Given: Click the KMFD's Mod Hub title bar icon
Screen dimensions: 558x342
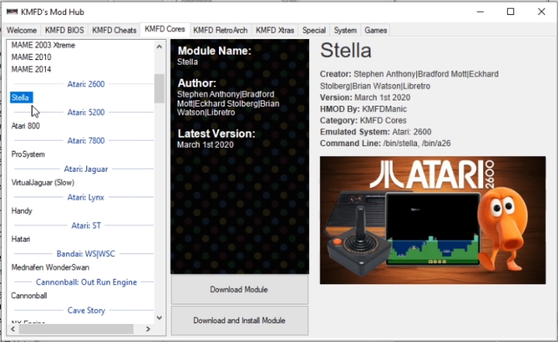Looking at the screenshot, I should pos(12,12).
